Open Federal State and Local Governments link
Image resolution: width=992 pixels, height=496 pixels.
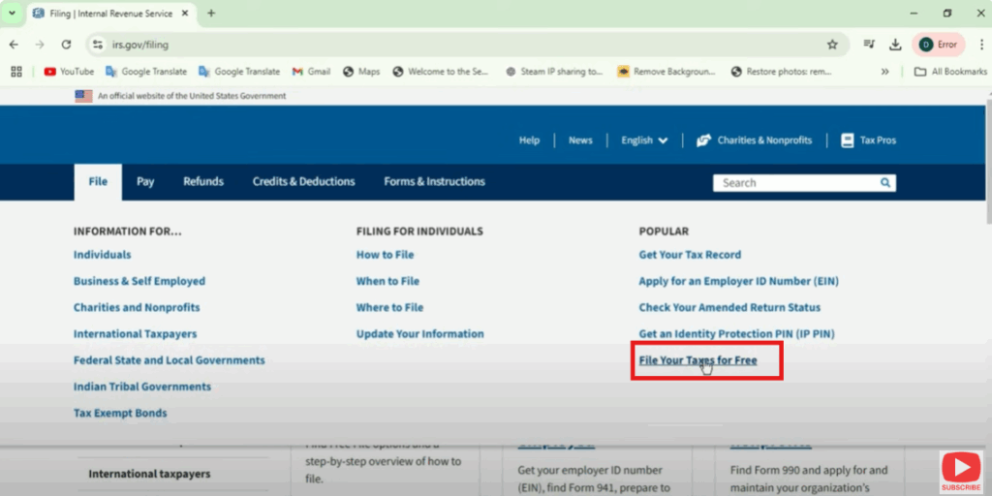point(169,360)
